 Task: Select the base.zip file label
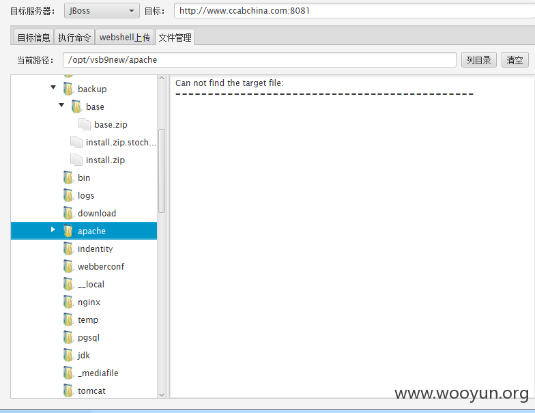tap(111, 125)
